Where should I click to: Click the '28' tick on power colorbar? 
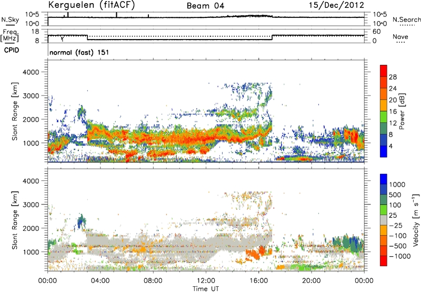393,77
